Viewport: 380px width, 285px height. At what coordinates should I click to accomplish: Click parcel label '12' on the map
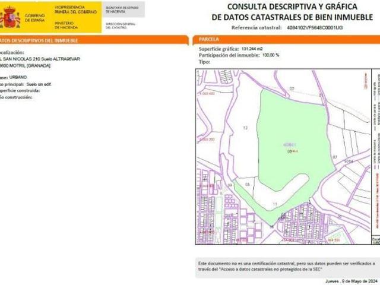pos(245,128)
